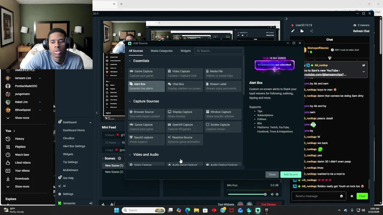Show hidden system tray icons
The width and height of the screenshot is (383, 215).
click(339, 210)
